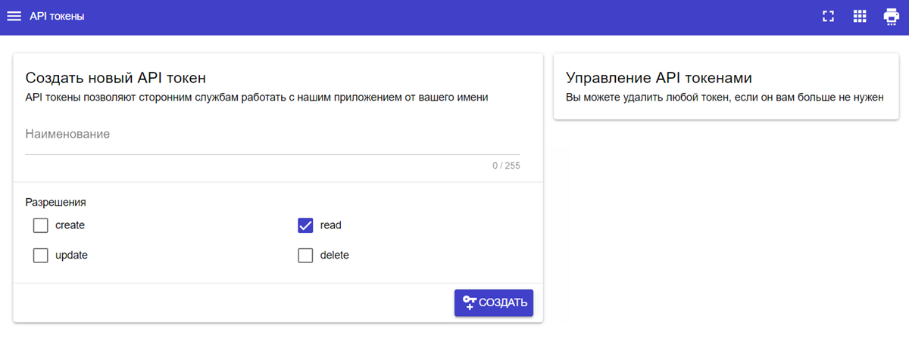
Task: Open the hamburger navigation menu
Action: tap(14, 17)
